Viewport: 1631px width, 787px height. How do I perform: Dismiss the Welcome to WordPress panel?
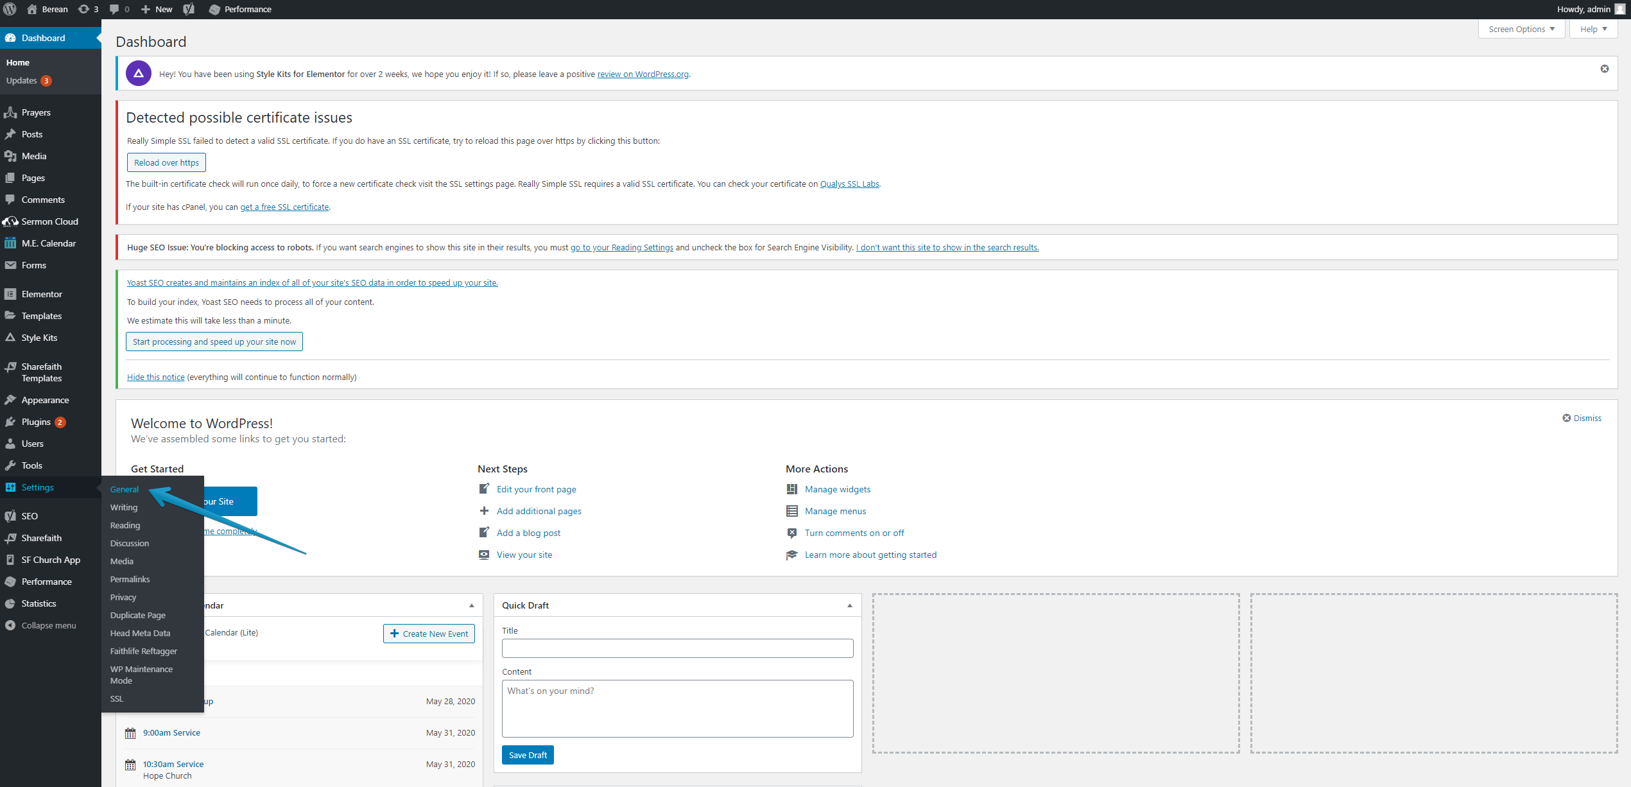pyautogui.click(x=1582, y=418)
